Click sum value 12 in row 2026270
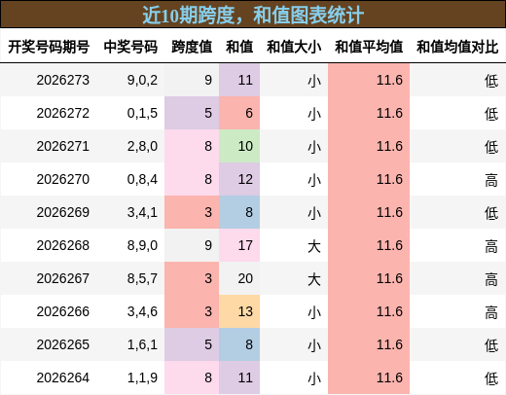 tap(239, 179)
